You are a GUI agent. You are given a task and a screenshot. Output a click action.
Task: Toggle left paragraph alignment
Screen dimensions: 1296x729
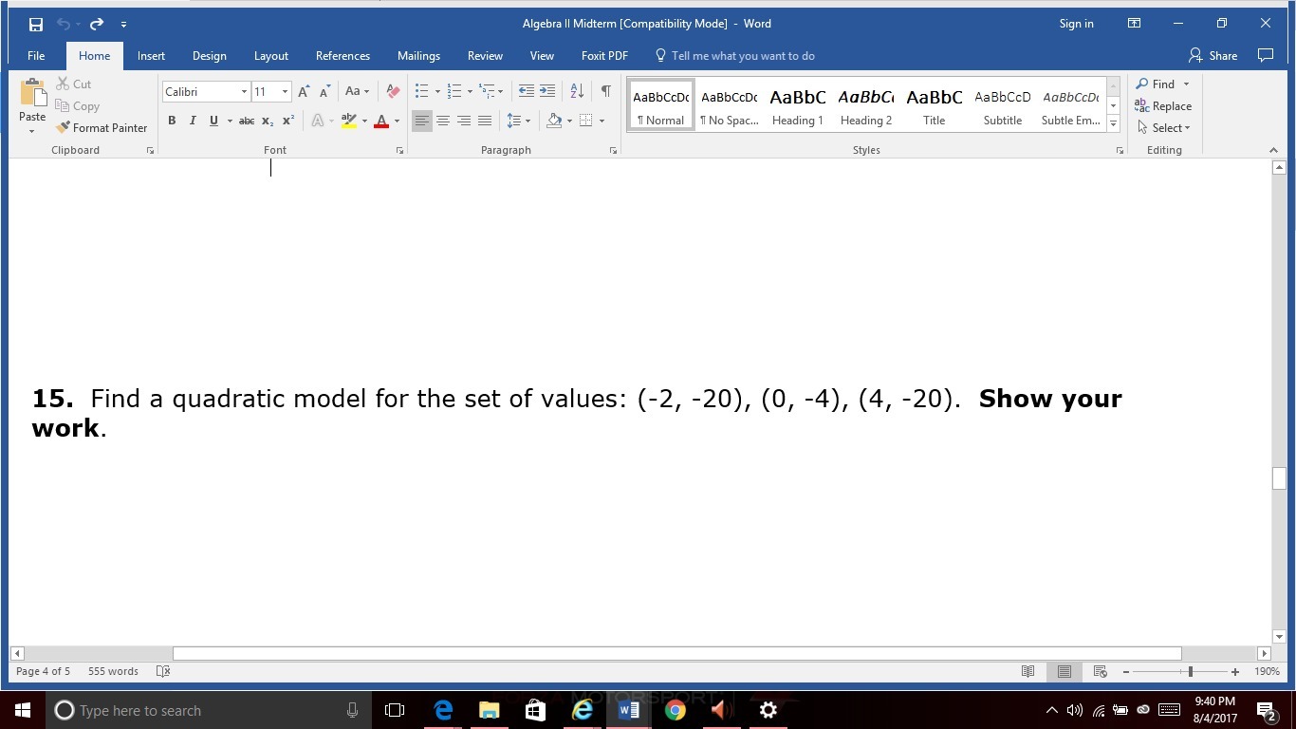pyautogui.click(x=422, y=121)
